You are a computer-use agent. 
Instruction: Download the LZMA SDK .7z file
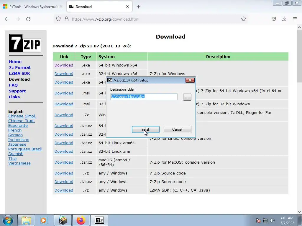64,190
